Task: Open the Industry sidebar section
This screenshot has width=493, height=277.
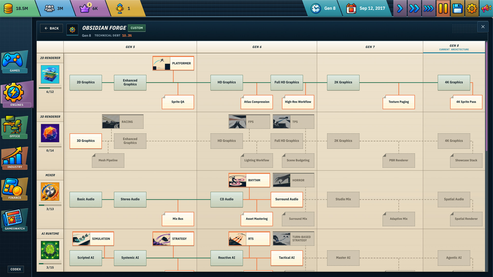Action: point(15,158)
